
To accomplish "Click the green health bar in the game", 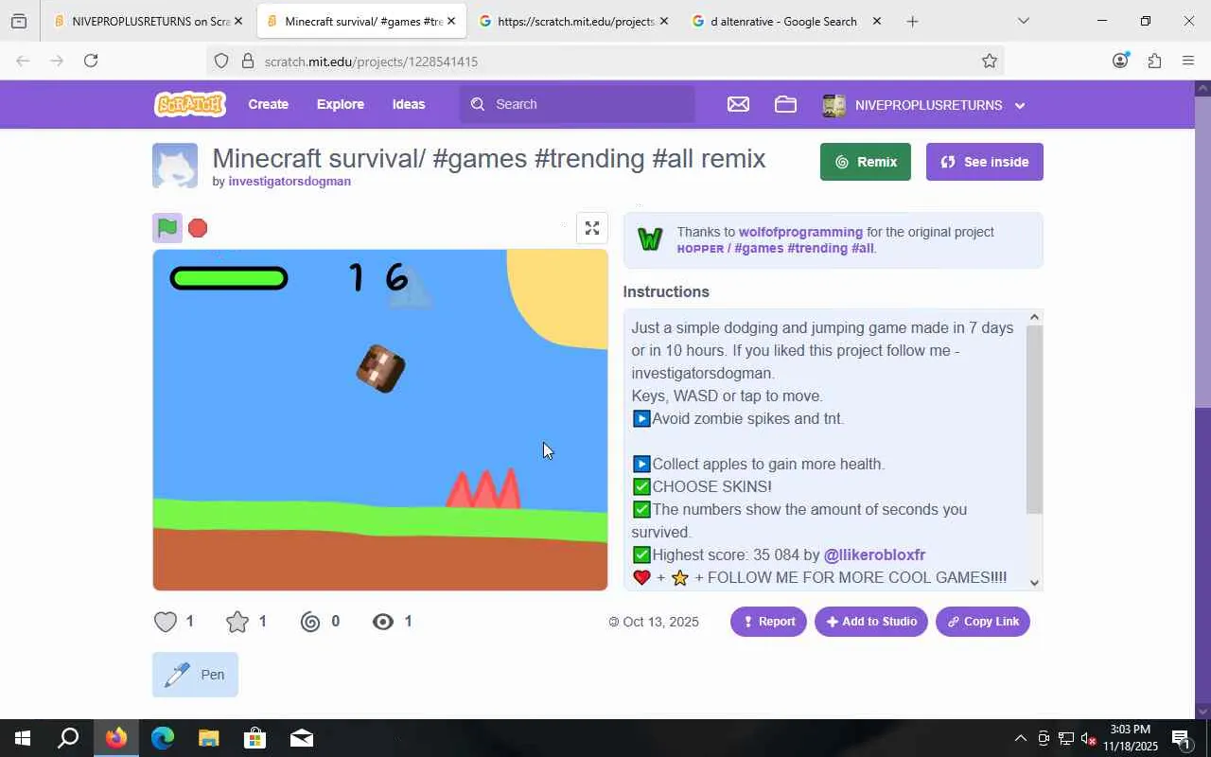I will [x=229, y=278].
